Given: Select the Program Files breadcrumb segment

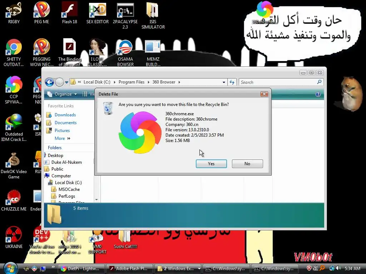Looking at the screenshot, I should [x=132, y=82].
